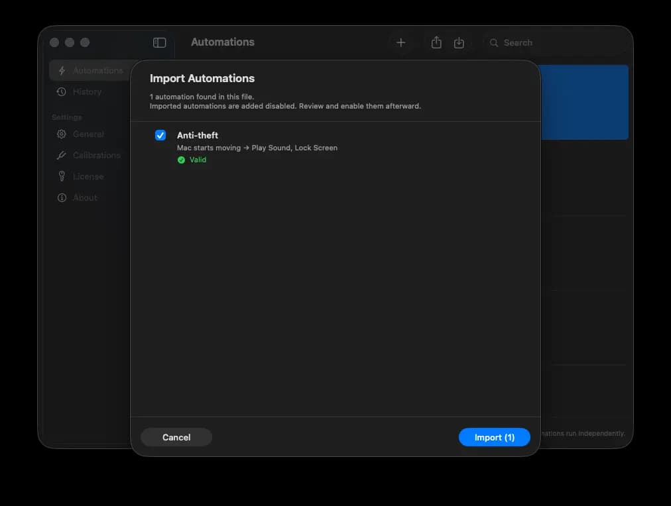The image size is (671, 506).
Task: Click the History clock icon
Action: click(62, 91)
